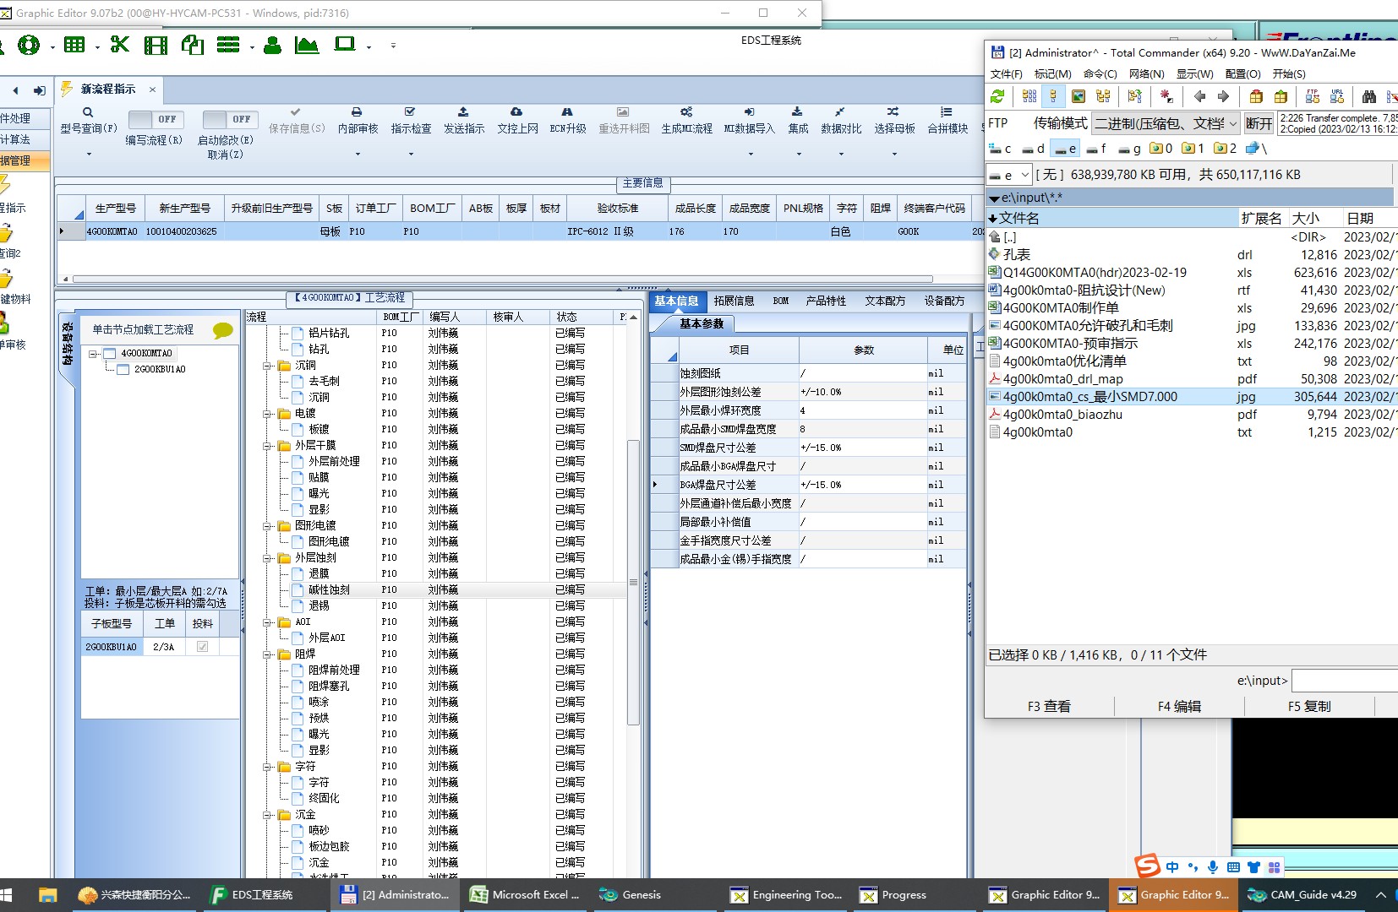
Task: Click the 指示检查 check icon
Action: point(410,111)
